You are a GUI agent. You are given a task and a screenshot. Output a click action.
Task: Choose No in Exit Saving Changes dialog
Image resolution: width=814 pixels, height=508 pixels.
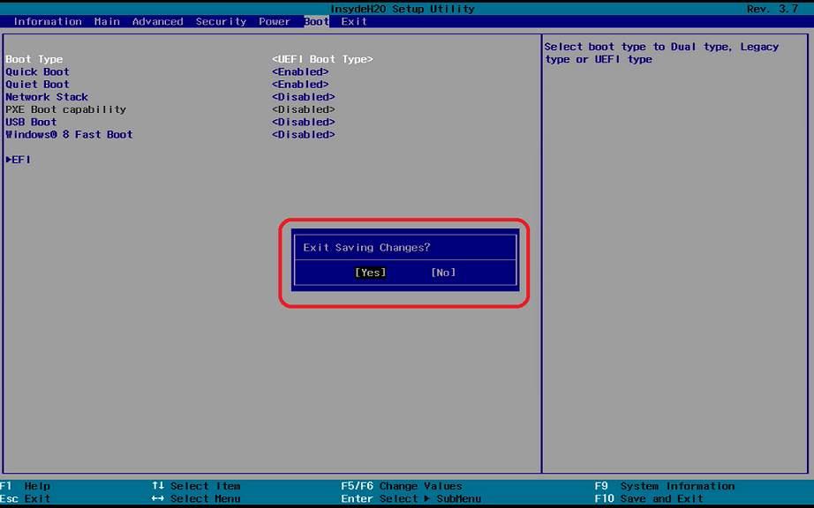443,273
